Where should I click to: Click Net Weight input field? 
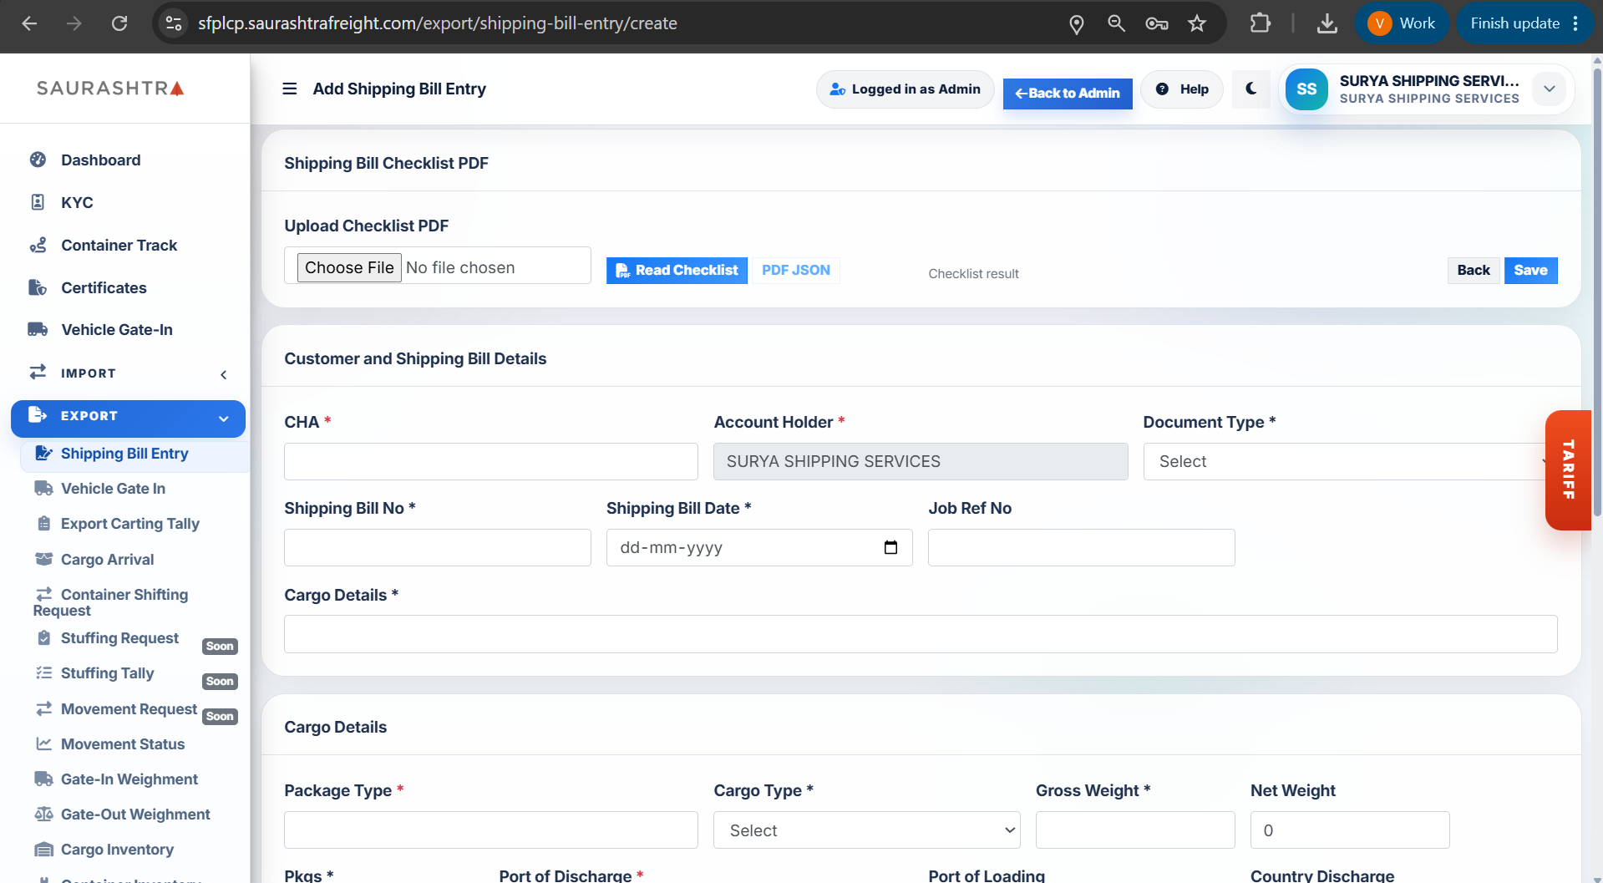[x=1350, y=830]
